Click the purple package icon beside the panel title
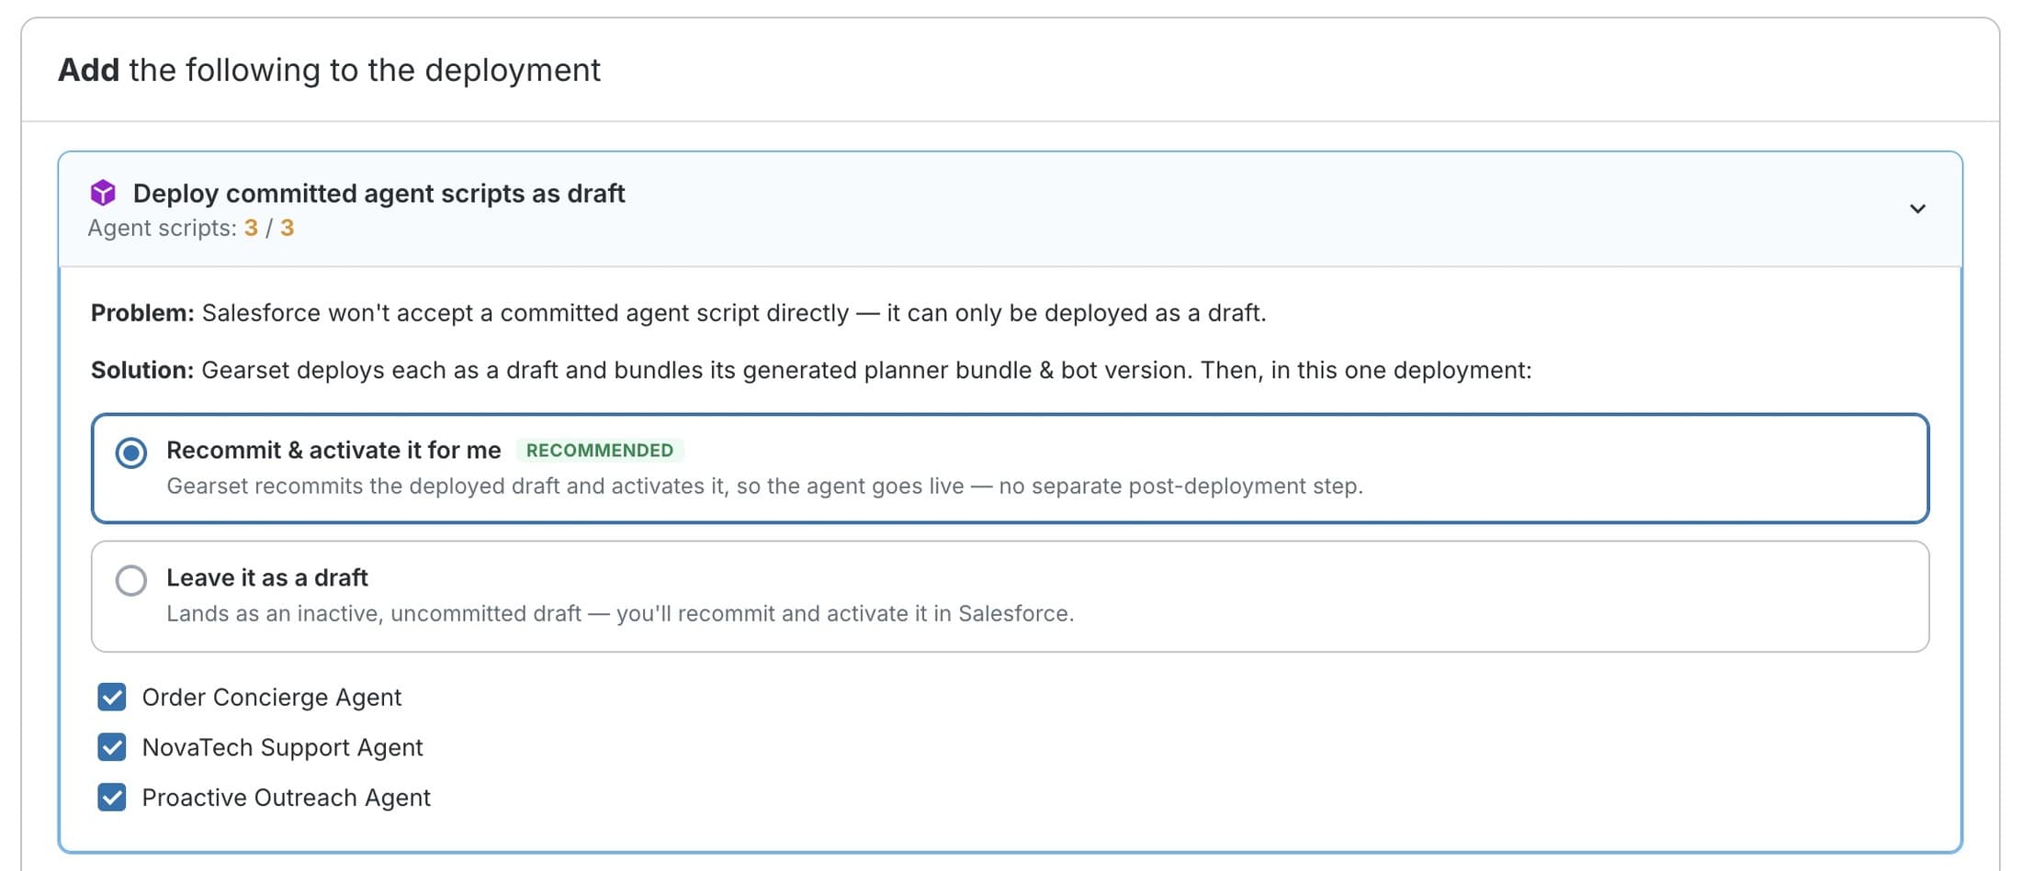The image size is (2021, 871). click(x=103, y=193)
